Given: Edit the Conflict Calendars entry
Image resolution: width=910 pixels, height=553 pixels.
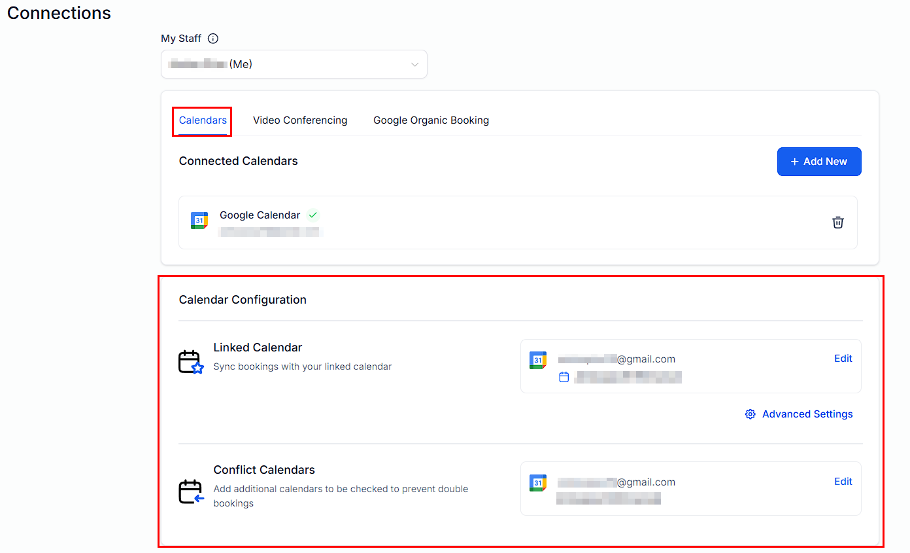Looking at the screenshot, I should (843, 481).
